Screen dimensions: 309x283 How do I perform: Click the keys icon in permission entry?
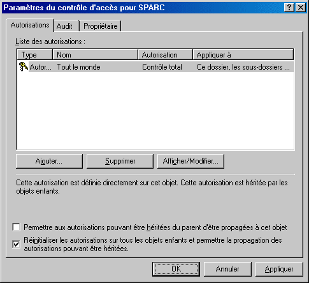pos(23,66)
